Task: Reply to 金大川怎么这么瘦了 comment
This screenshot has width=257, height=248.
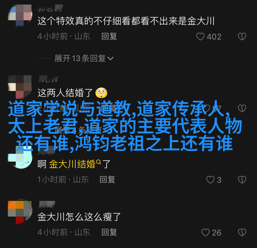Action: click(109, 232)
